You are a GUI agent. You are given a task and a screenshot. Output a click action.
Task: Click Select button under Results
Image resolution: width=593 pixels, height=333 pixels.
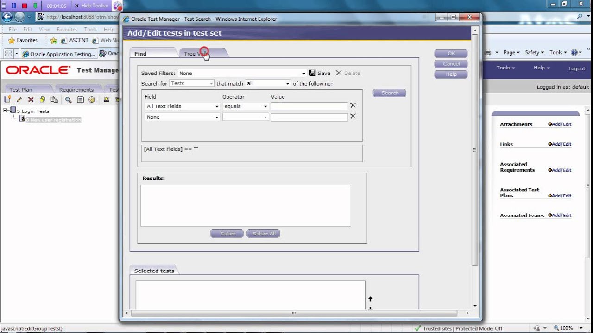[227, 234]
